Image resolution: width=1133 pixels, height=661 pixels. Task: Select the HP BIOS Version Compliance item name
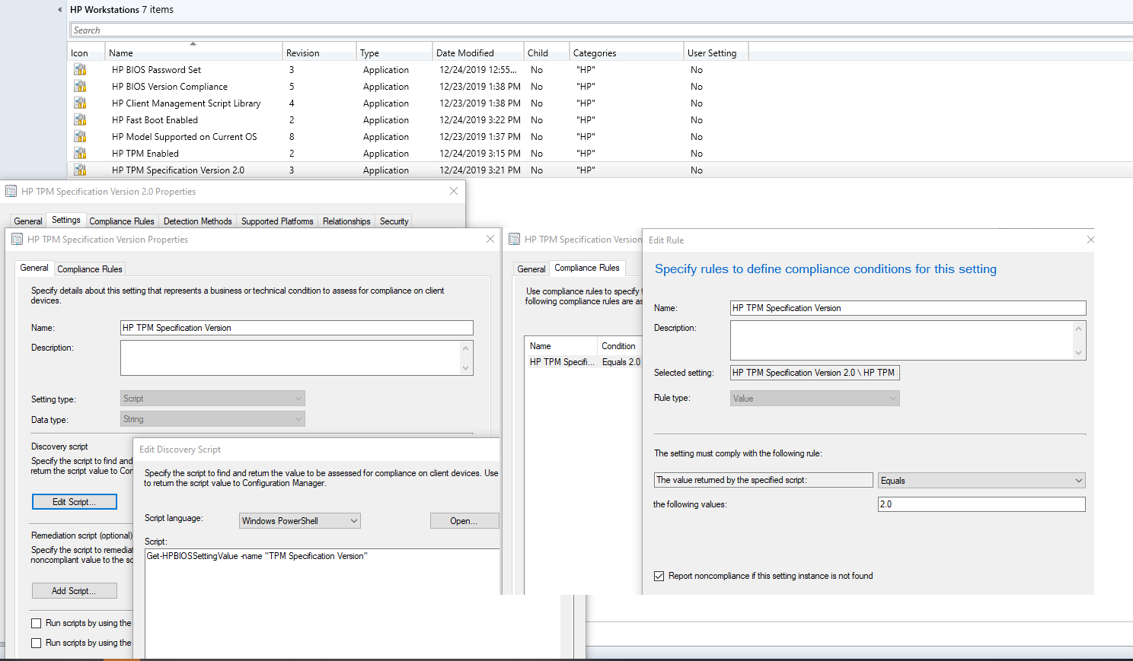170,86
